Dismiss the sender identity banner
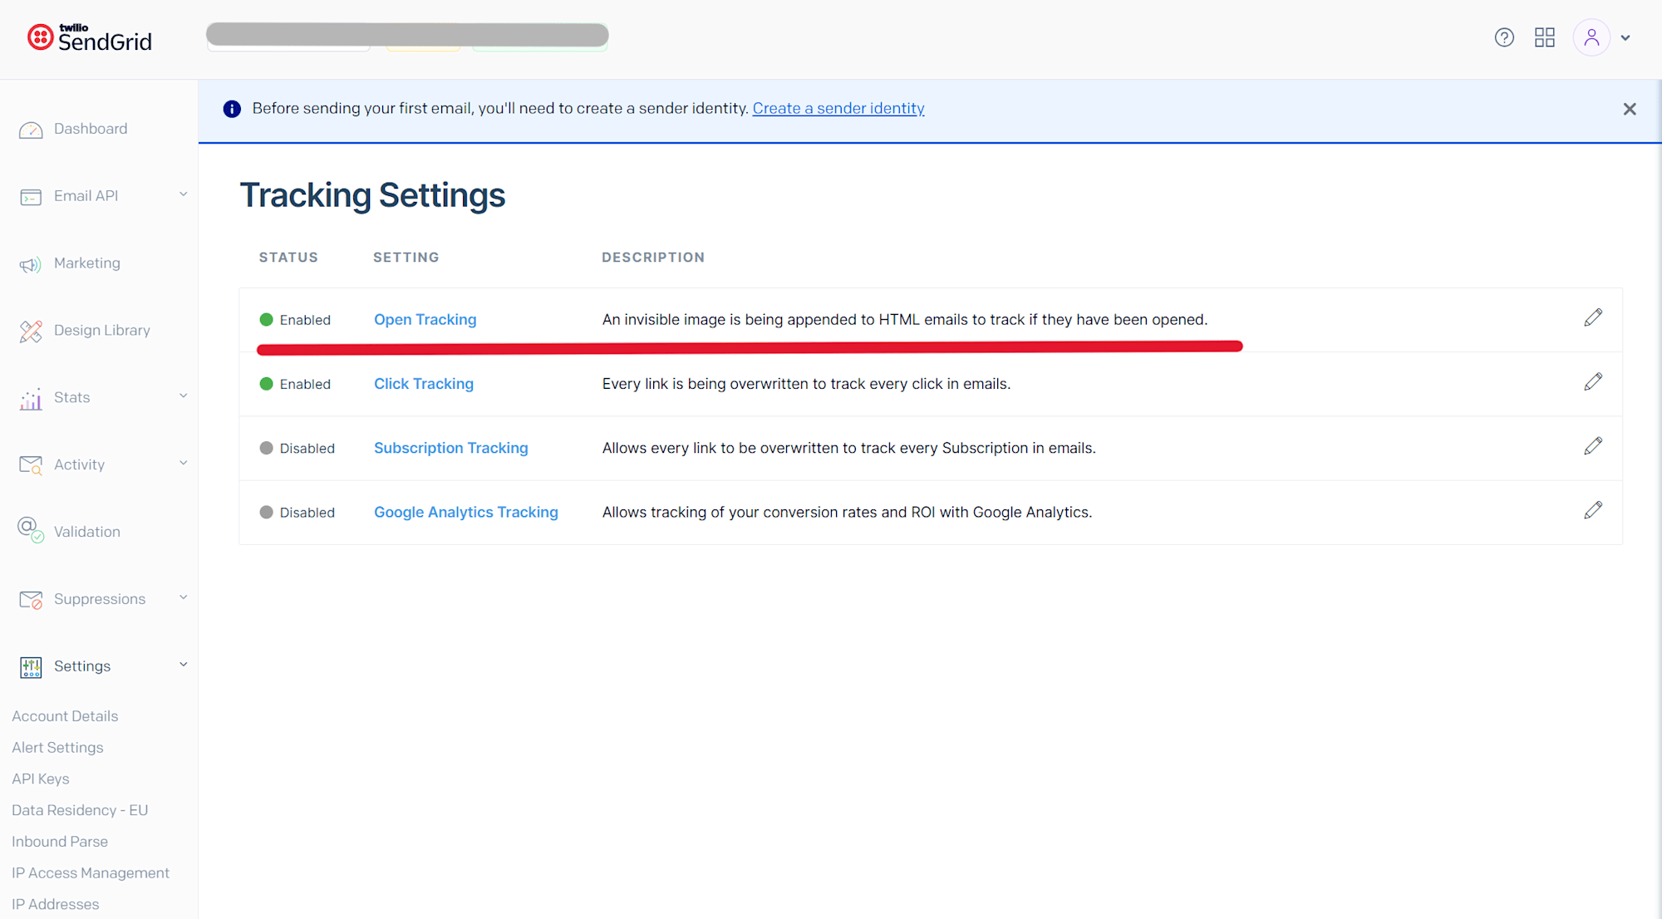Viewport: 1662px width, 919px height. (x=1629, y=109)
